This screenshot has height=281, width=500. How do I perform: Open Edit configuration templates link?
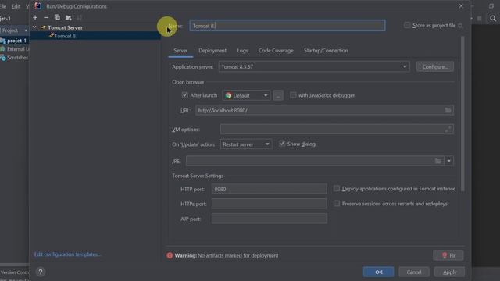pos(67,254)
